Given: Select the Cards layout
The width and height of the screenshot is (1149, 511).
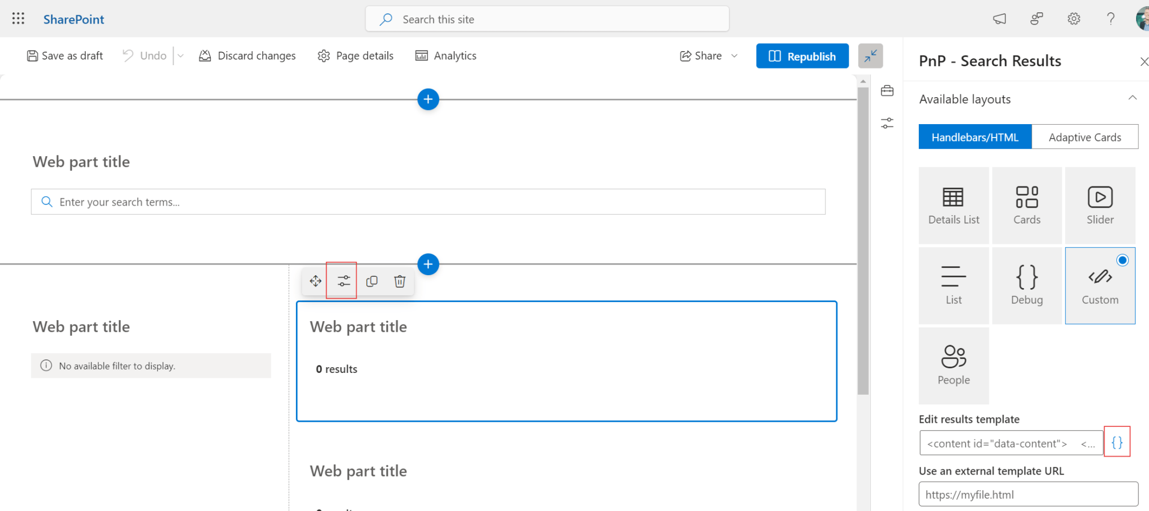Looking at the screenshot, I should 1027,204.
